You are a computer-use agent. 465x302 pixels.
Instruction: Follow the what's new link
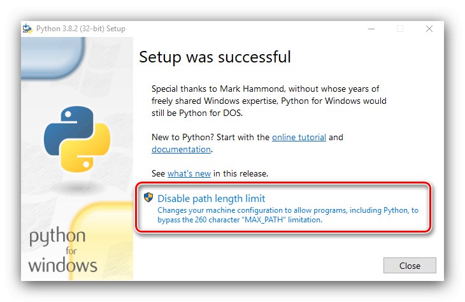[189, 173]
